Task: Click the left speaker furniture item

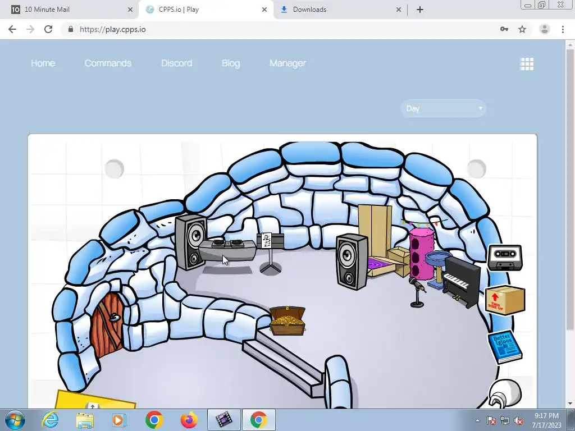Action: [191, 242]
